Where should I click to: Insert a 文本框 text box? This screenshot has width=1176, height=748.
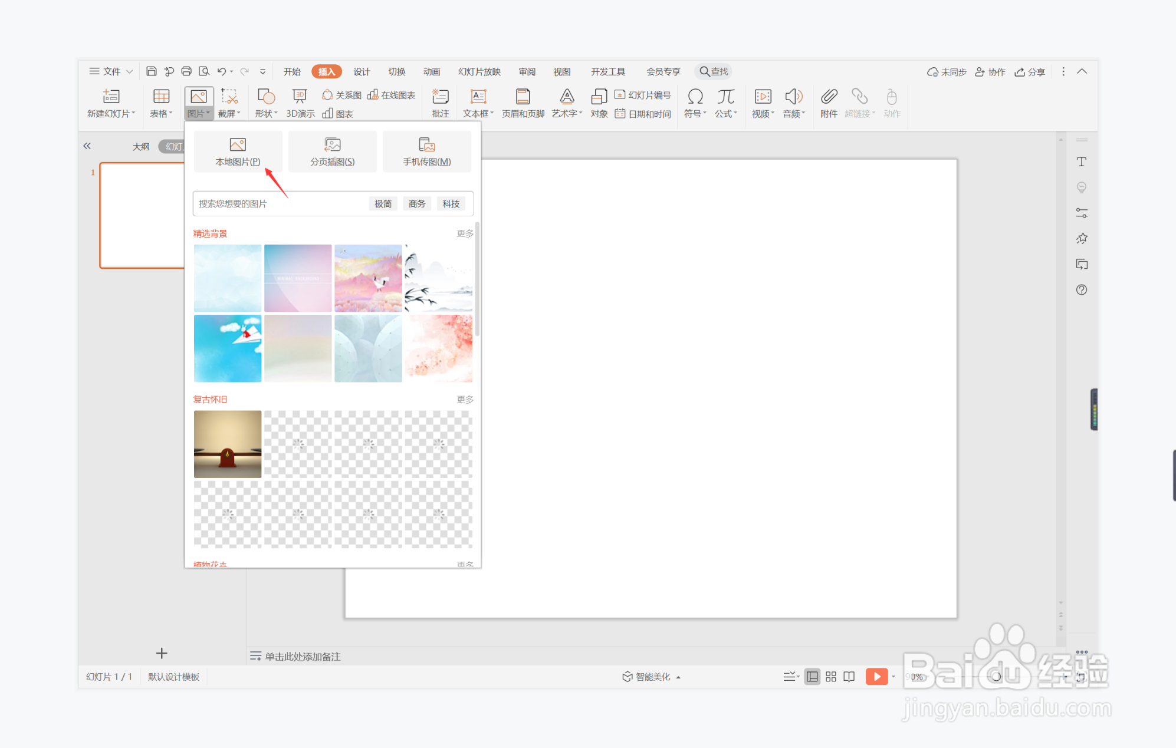coord(478,97)
